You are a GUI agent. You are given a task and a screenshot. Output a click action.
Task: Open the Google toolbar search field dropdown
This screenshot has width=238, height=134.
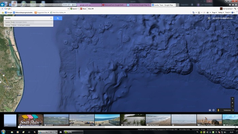[x=68, y=9]
